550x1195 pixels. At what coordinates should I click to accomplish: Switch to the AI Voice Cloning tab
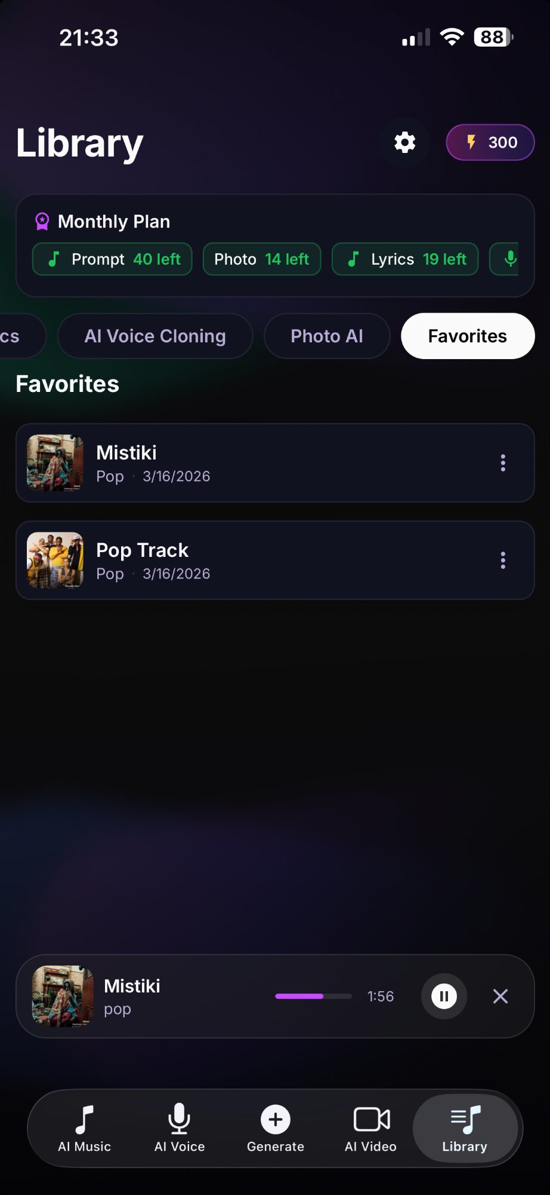coord(155,336)
